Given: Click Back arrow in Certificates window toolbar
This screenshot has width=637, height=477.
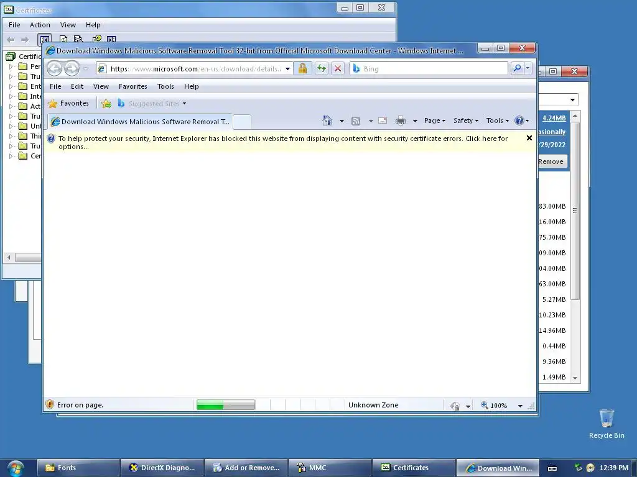Looking at the screenshot, I should pos(11,39).
